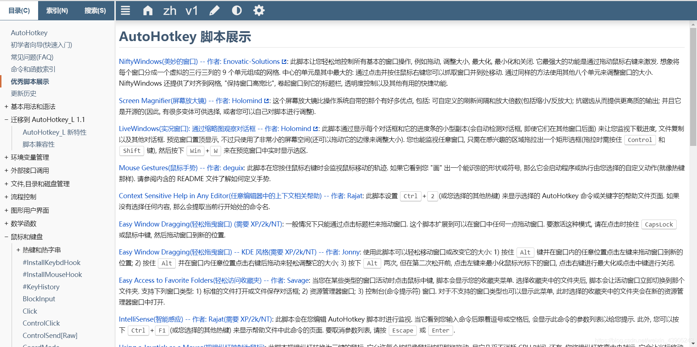Click external link icon after Screen Magnifier Holomind
The image size is (697, 347).
[x=266, y=101]
